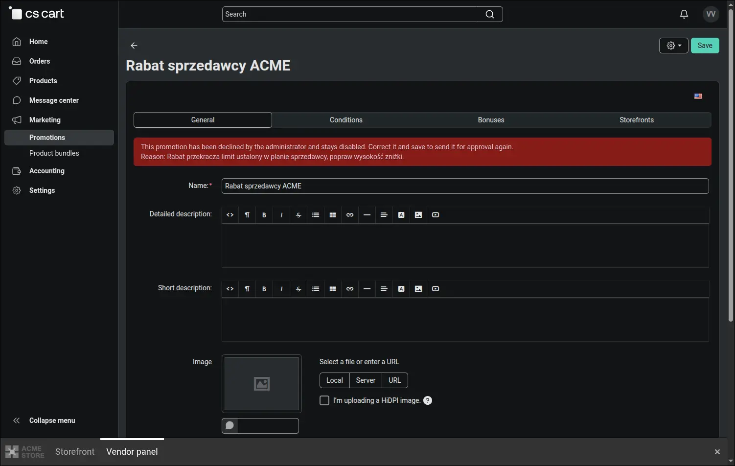The height and width of the screenshot is (466, 735).
Task: Switch to the Conditions tab
Action: tap(346, 120)
